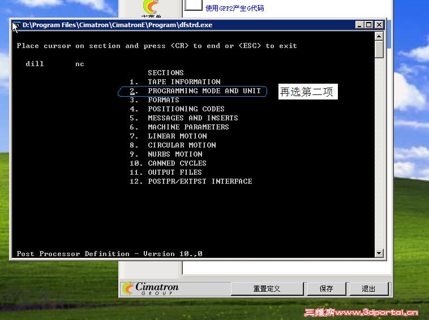Close the dfstrd.exe console window

[x=379, y=25]
